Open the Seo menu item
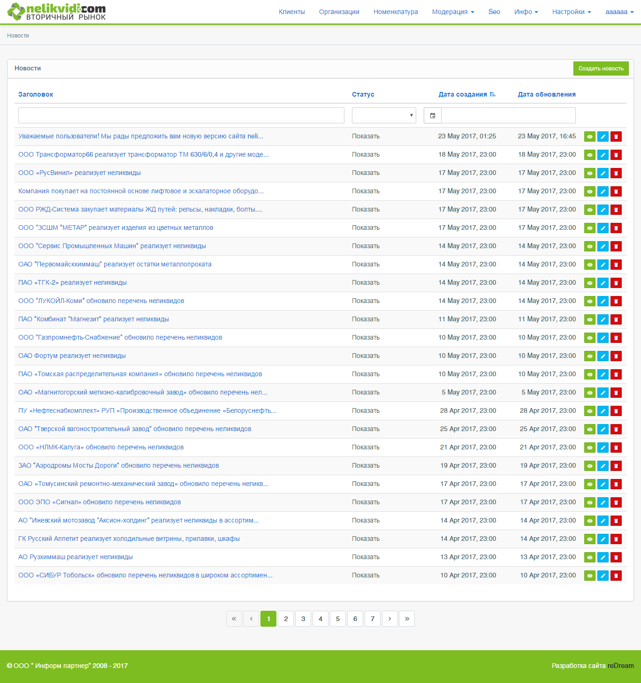The height and width of the screenshot is (683, 641). click(494, 12)
